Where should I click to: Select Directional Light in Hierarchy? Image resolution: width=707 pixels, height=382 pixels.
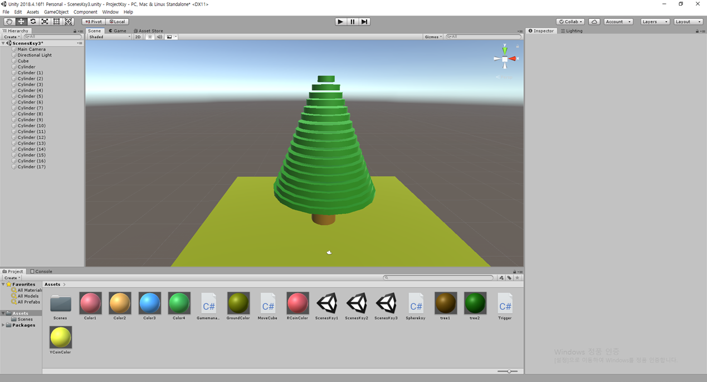tap(35, 55)
